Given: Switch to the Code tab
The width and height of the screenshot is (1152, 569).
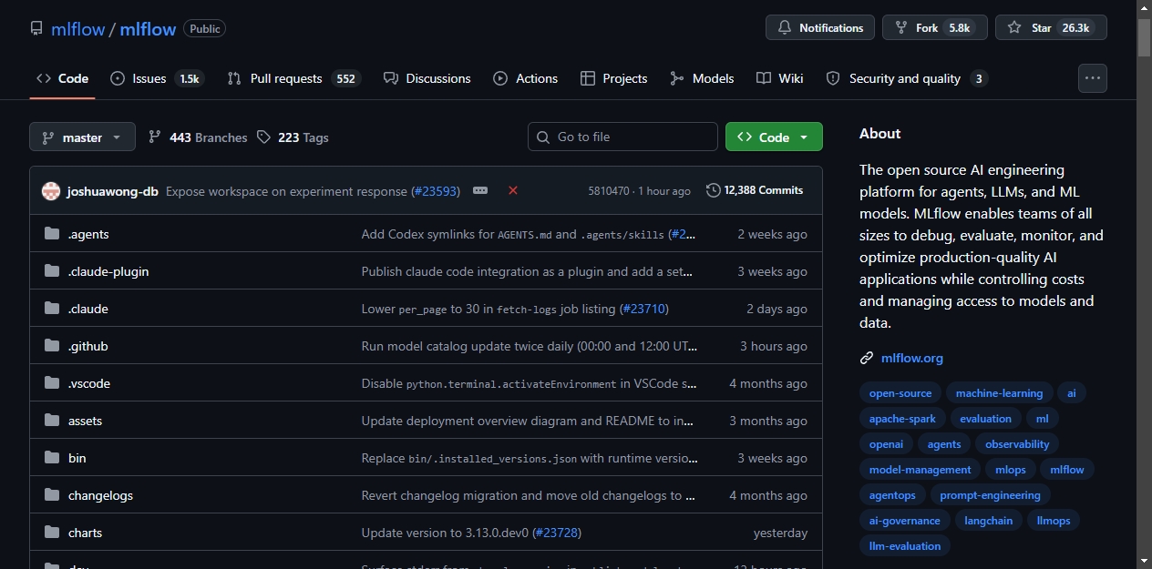Looking at the screenshot, I should (62, 78).
